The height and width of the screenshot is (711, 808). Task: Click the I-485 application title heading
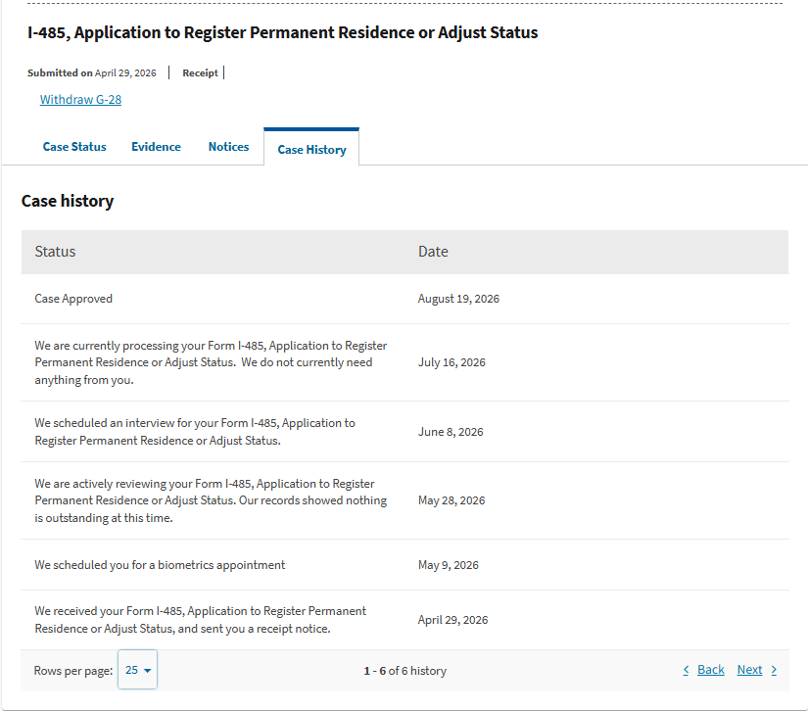[x=282, y=32]
